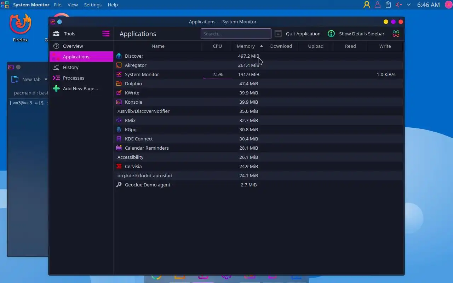The height and width of the screenshot is (283, 453).
Task: Click the four-circles edit page icon
Action: (396, 34)
